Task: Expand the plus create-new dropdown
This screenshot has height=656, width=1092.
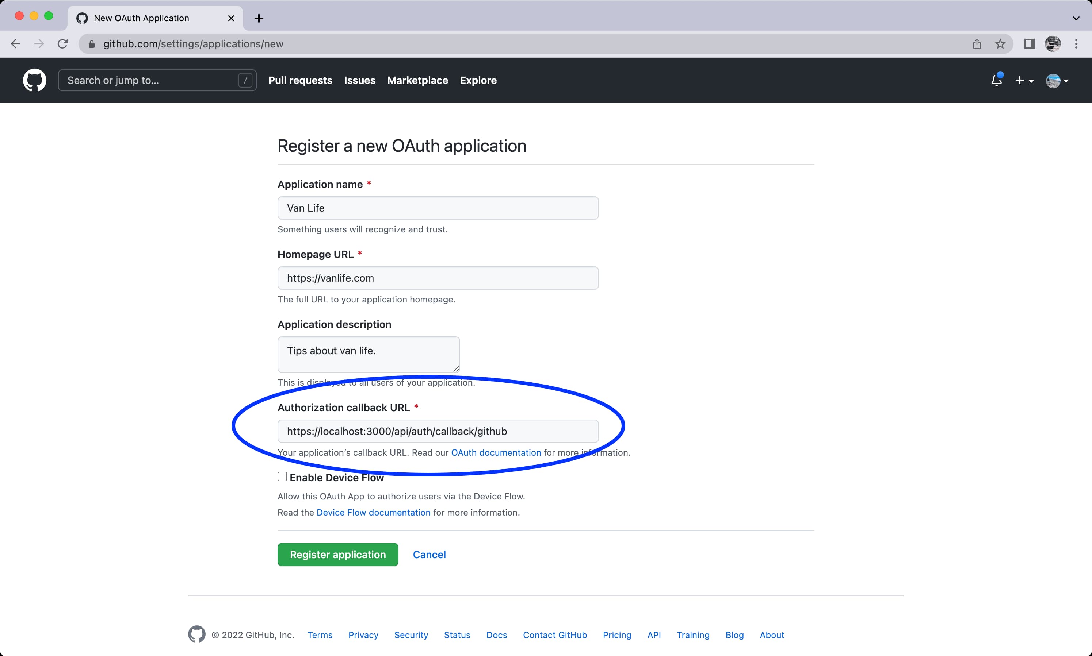Action: tap(1024, 81)
